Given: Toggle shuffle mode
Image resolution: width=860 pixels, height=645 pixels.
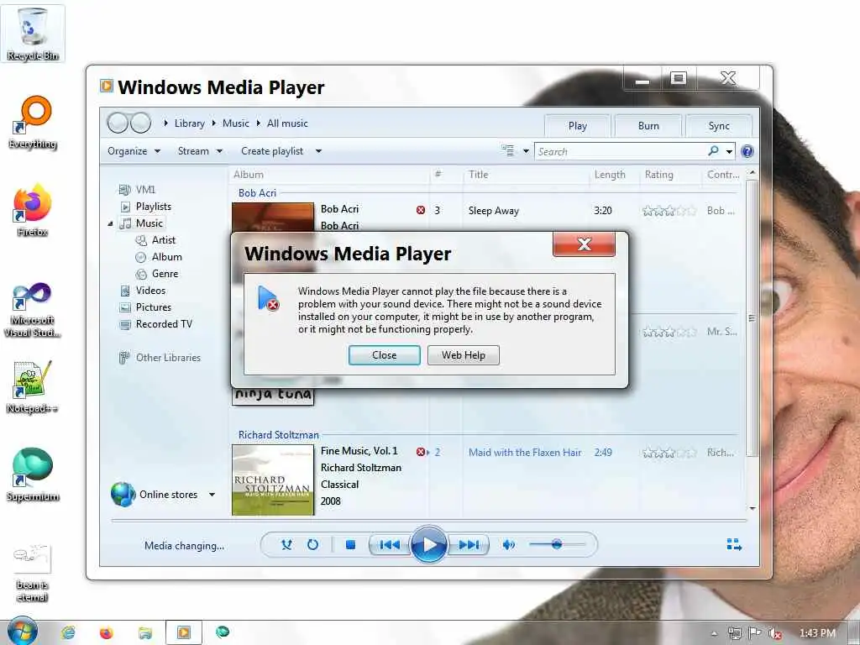Looking at the screenshot, I should tap(286, 544).
